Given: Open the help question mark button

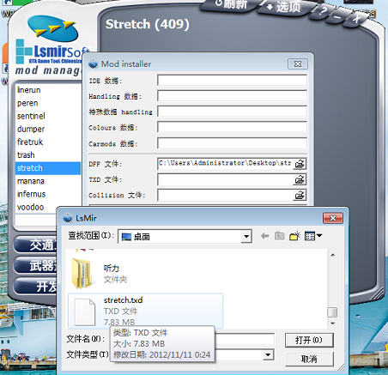Looking at the screenshot, I should pos(323,11).
